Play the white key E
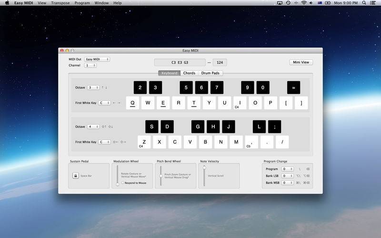 point(163,103)
